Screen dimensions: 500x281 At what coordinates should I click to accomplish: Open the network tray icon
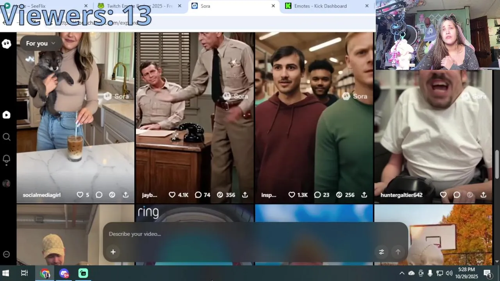(440, 273)
